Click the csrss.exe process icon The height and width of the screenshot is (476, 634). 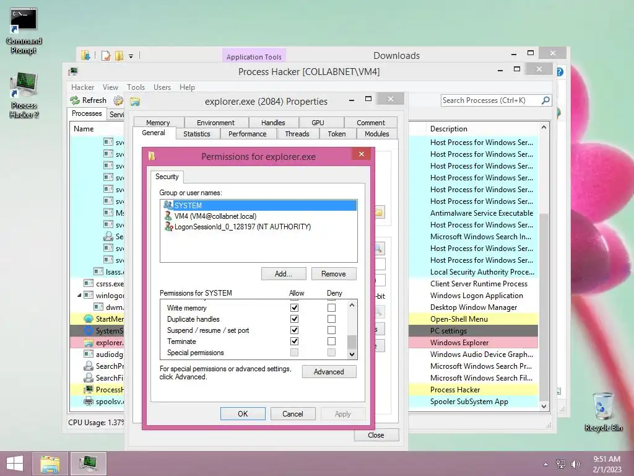point(89,283)
